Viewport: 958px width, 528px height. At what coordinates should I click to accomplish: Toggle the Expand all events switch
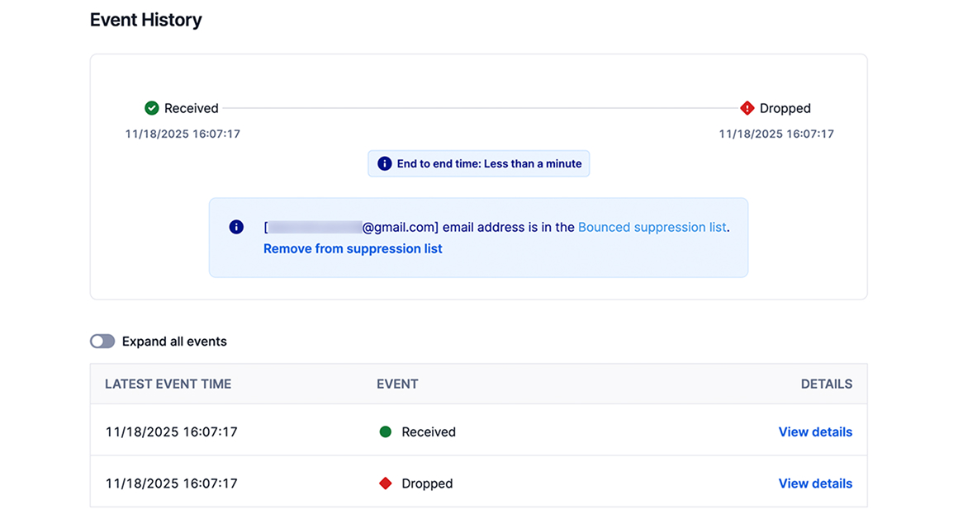[x=102, y=342]
